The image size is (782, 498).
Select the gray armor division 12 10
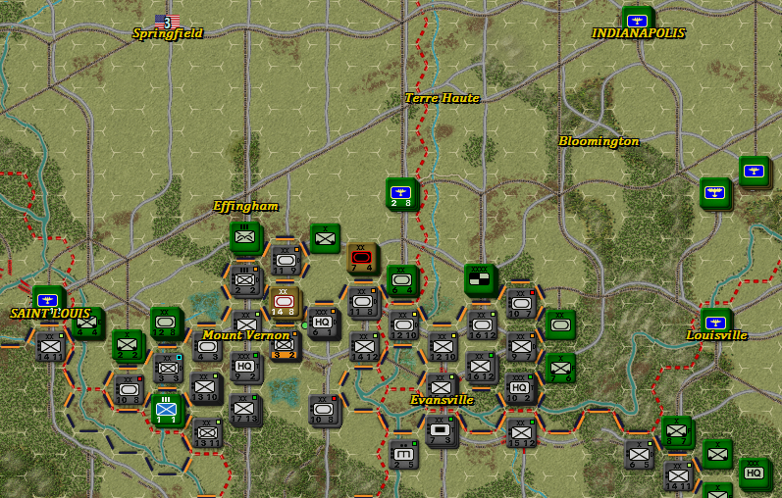pyautogui.click(x=403, y=325)
